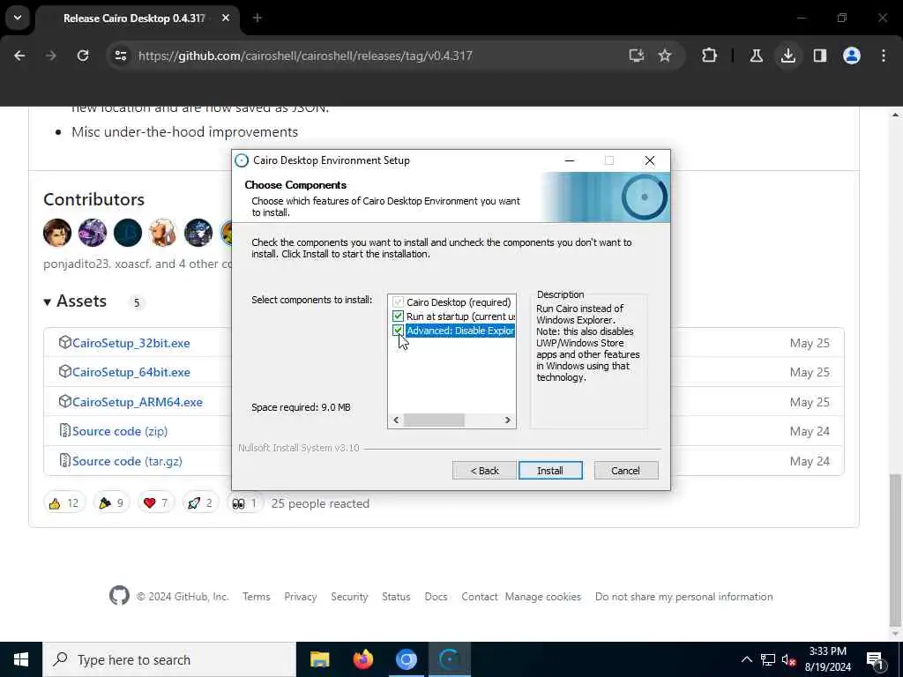This screenshot has width=903, height=677.
Task: Open the first contributor avatar
Action: 57,233
